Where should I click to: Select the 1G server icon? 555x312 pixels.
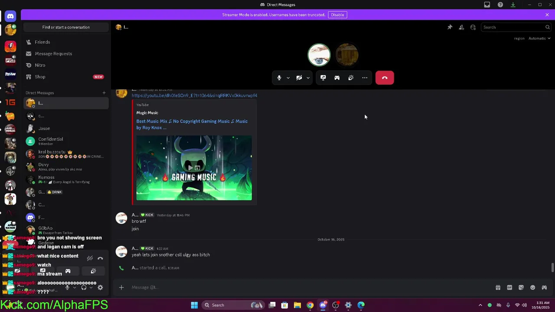[x=10, y=102]
